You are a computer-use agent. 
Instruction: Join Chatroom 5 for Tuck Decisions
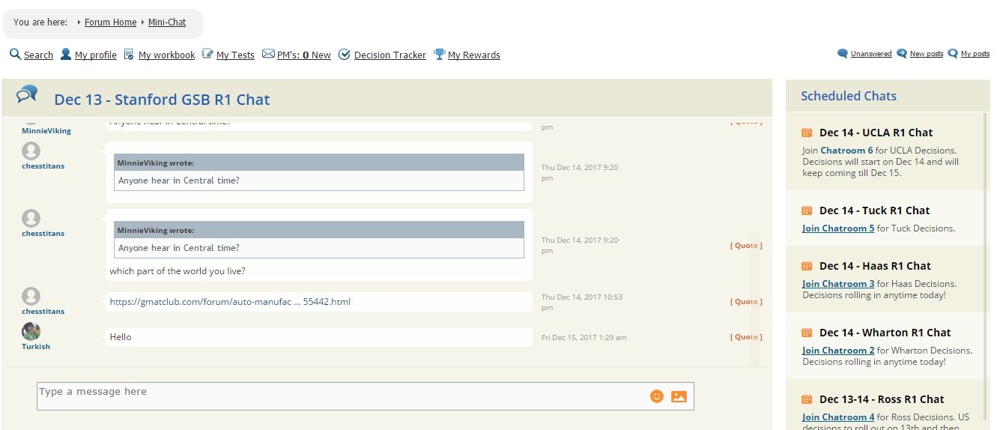(x=838, y=228)
